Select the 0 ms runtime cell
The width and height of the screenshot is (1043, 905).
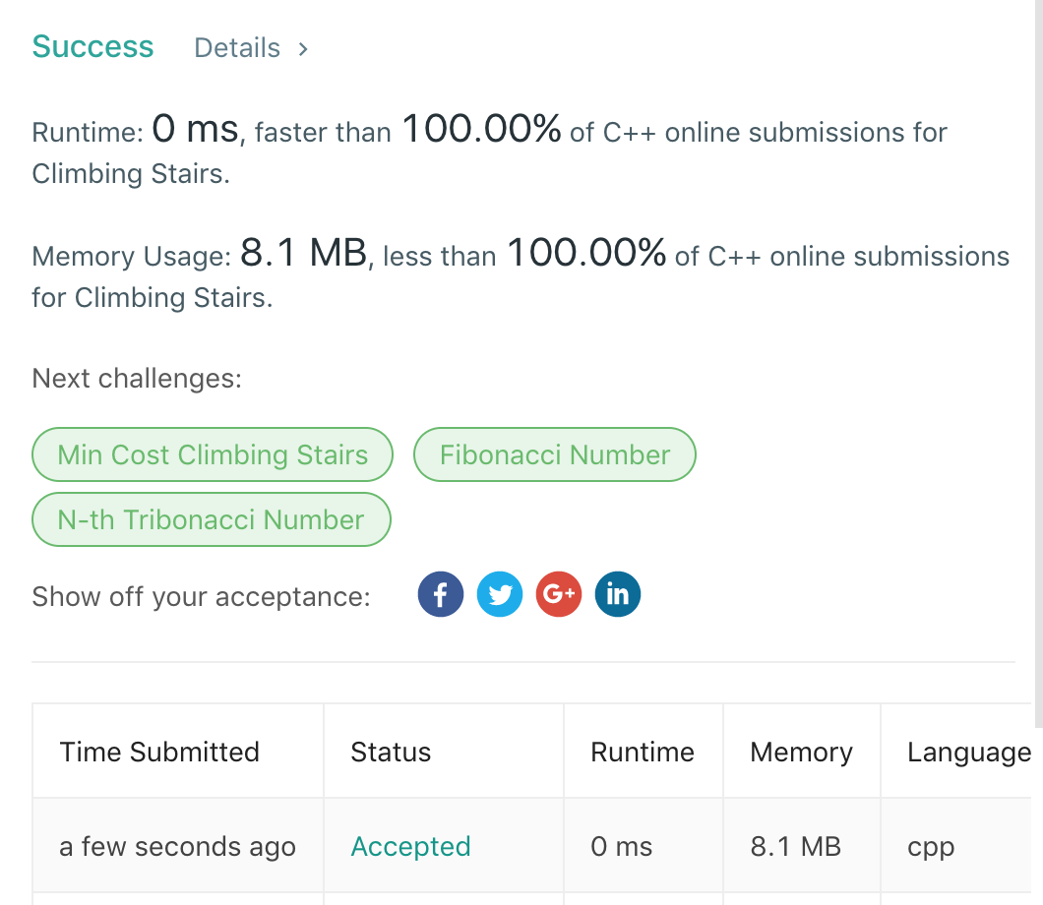click(x=621, y=846)
